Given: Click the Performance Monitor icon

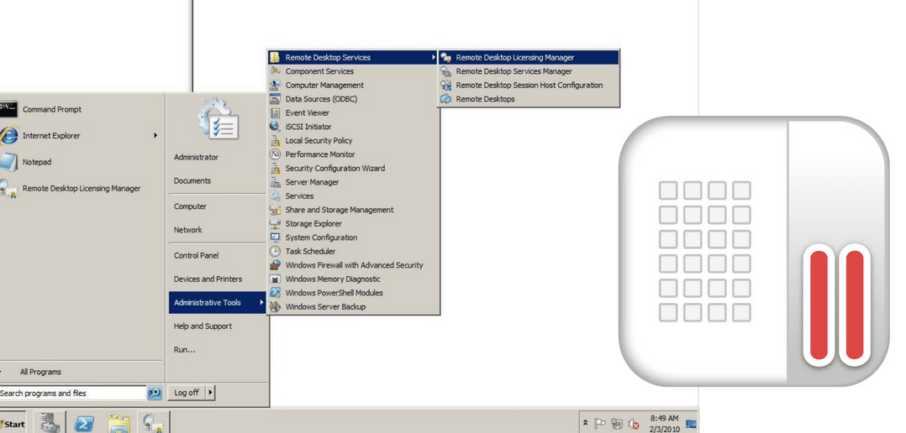Looking at the screenshot, I should click(276, 154).
